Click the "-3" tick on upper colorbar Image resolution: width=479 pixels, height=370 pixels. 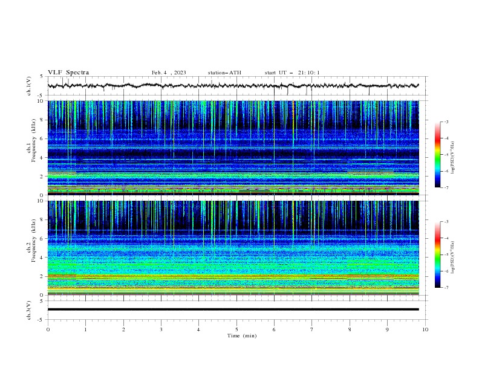[x=446, y=122]
